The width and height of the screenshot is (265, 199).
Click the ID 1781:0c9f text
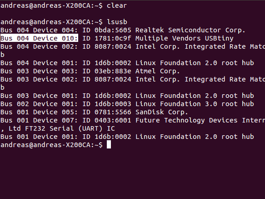(x=107, y=38)
